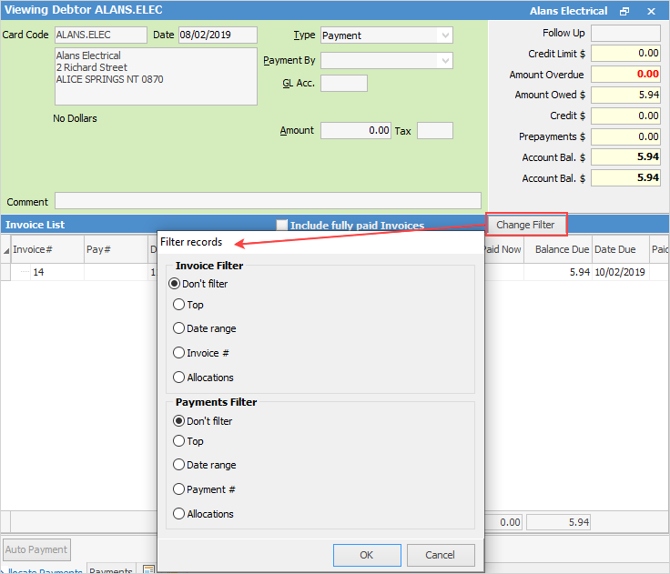Click the Date field showing 08/02/2019

(x=218, y=35)
